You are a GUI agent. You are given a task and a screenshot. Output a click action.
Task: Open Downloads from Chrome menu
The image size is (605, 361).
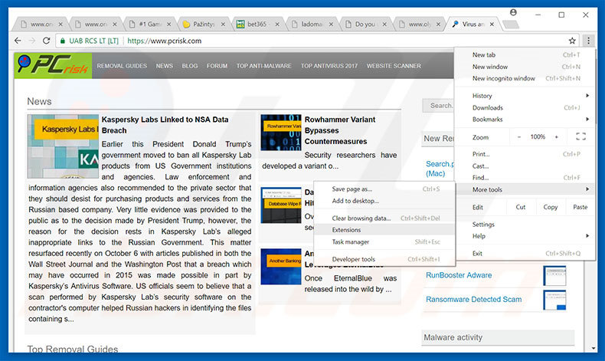tap(525, 107)
